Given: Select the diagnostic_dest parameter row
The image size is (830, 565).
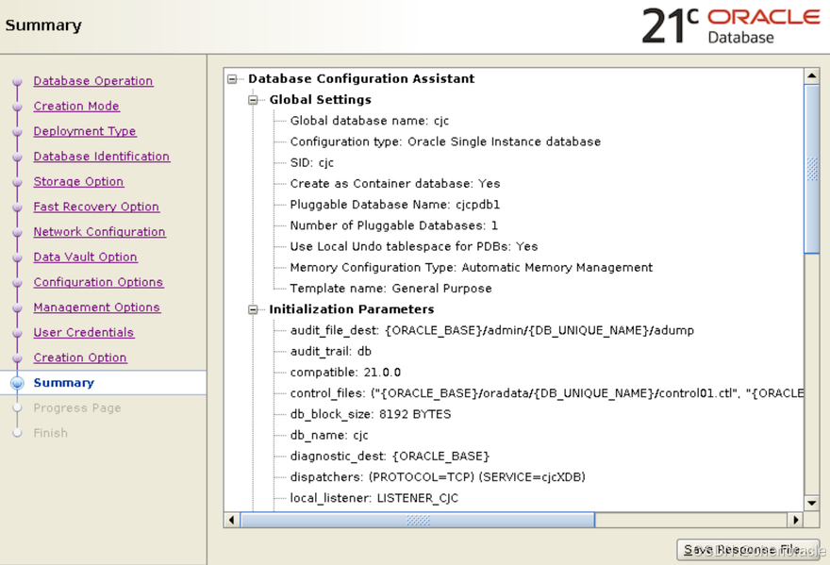Looking at the screenshot, I should [x=390, y=457].
